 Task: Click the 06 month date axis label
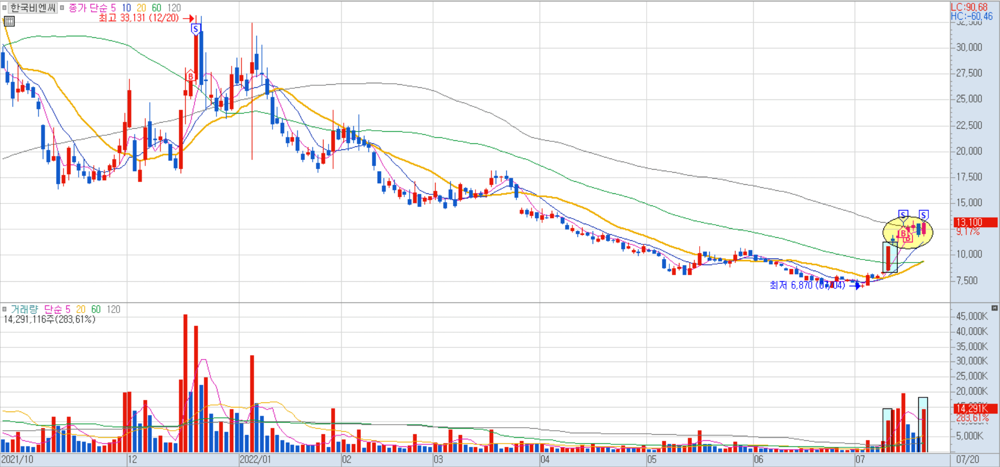pos(758,459)
